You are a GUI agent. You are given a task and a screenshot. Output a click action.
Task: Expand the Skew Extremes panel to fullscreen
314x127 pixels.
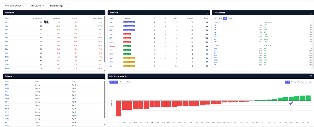(311, 12)
